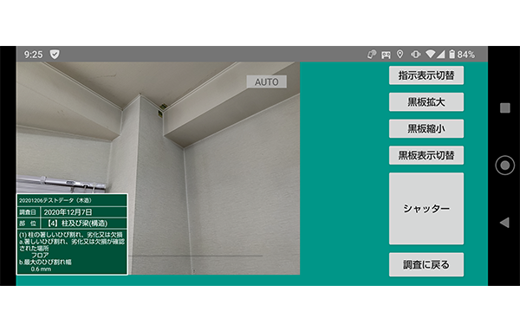Shrink the blackboard with 黒板縮小
This screenshot has height=331, width=520.
[426, 129]
